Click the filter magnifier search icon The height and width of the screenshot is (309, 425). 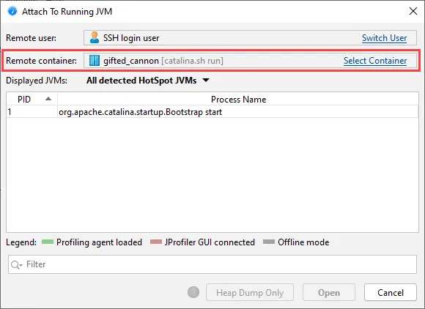coord(17,264)
